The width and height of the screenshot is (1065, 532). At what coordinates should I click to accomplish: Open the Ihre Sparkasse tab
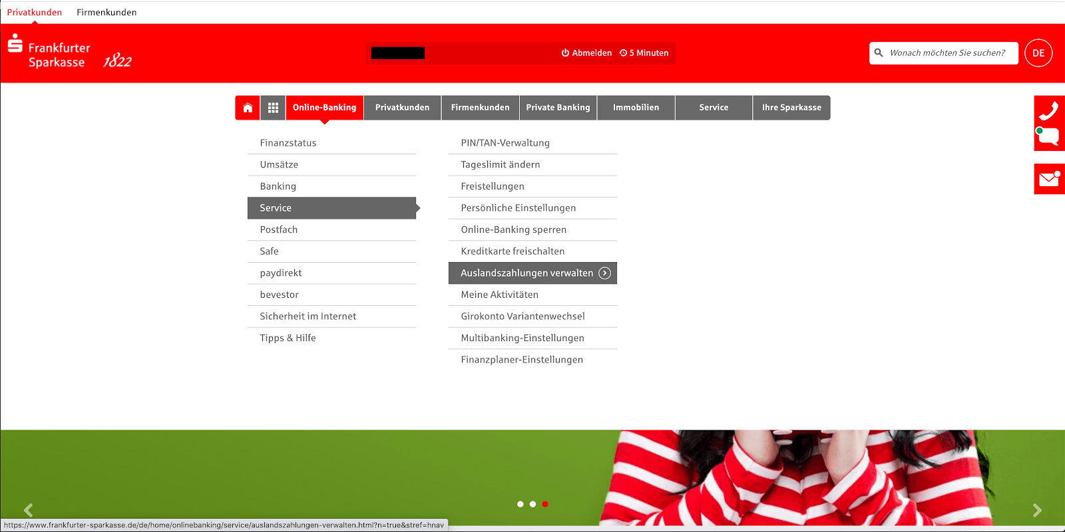792,108
